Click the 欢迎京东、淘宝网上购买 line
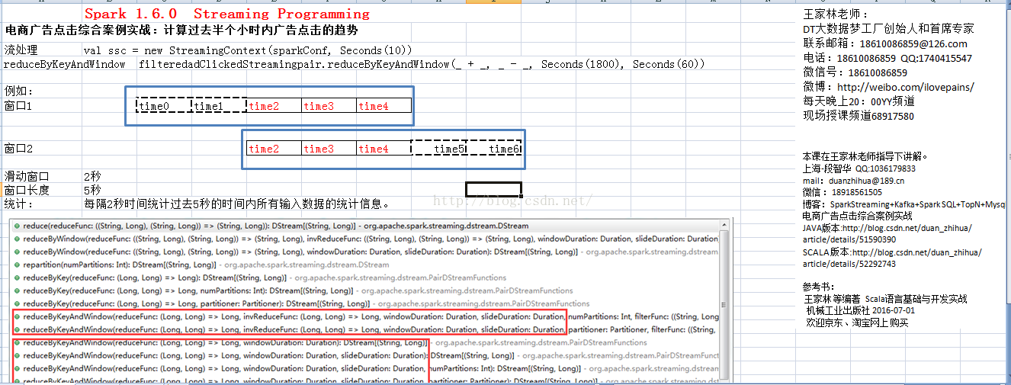Viewport: 1011px width, 385px height. tap(857, 322)
